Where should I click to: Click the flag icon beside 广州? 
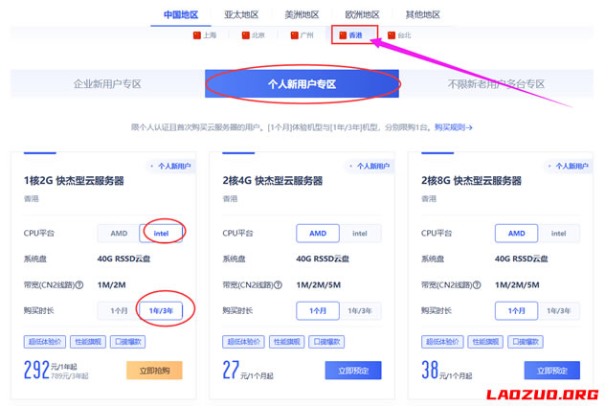tap(295, 35)
